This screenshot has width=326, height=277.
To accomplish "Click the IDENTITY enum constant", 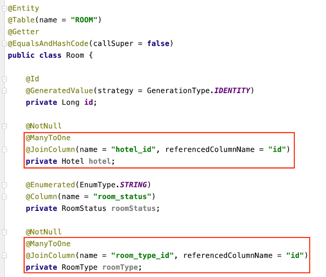I will pos(232,91).
